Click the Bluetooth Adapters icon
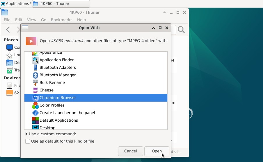The height and width of the screenshot is (162, 263). click(x=35, y=68)
